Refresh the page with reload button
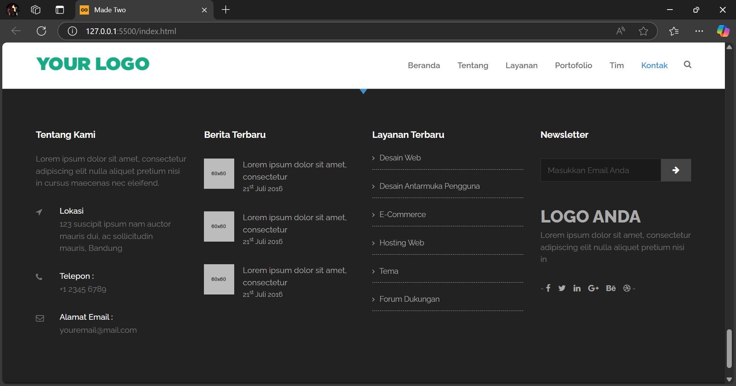736x386 pixels. click(41, 31)
